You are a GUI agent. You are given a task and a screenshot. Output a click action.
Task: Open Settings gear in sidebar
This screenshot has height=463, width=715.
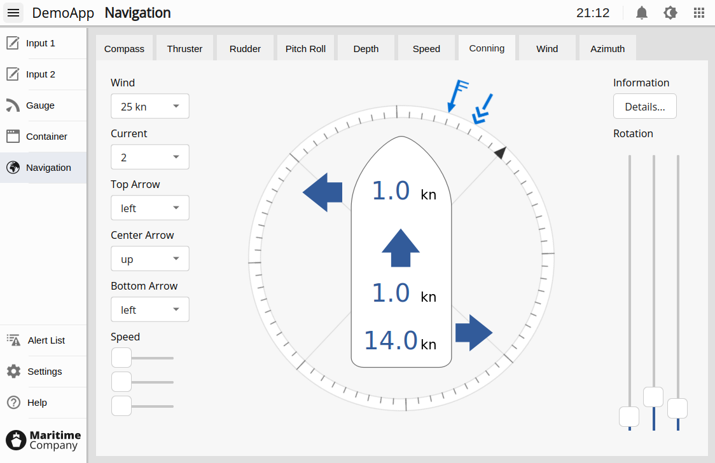(13, 372)
